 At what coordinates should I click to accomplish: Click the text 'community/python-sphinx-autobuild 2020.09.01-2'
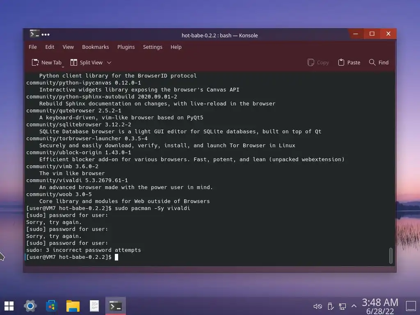coord(102,97)
